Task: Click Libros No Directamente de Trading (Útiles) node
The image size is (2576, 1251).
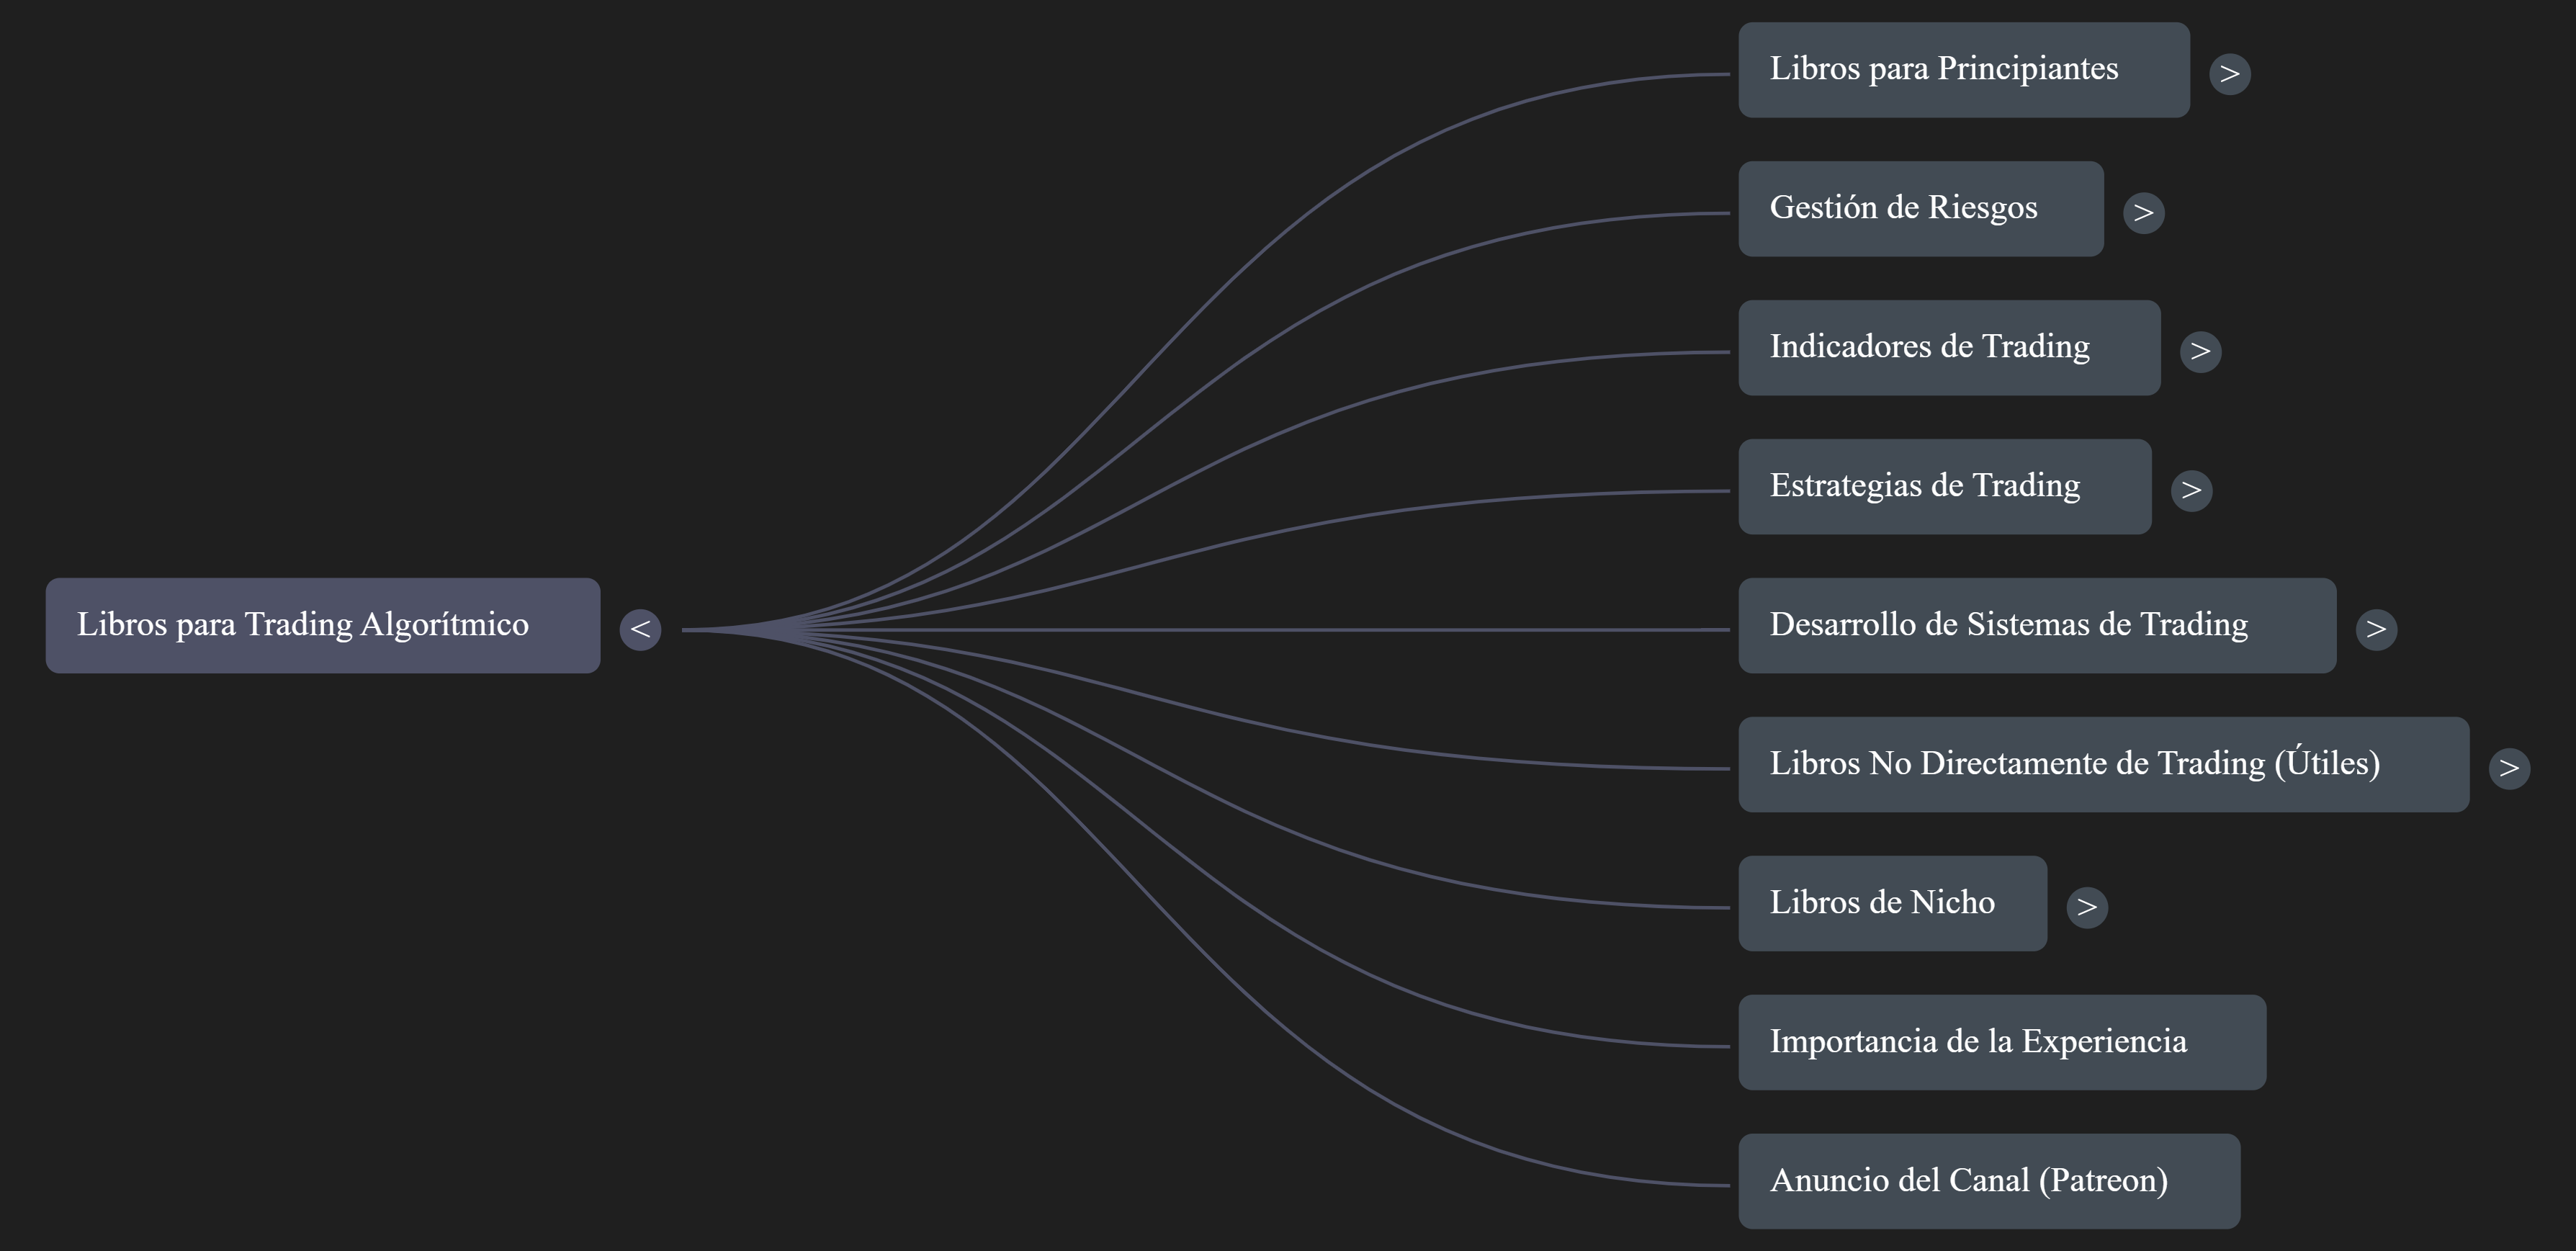Action: [2103, 764]
